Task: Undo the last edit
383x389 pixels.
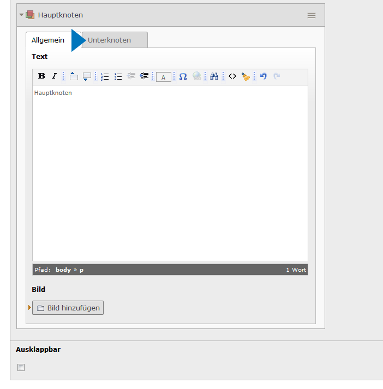Action: tap(264, 76)
